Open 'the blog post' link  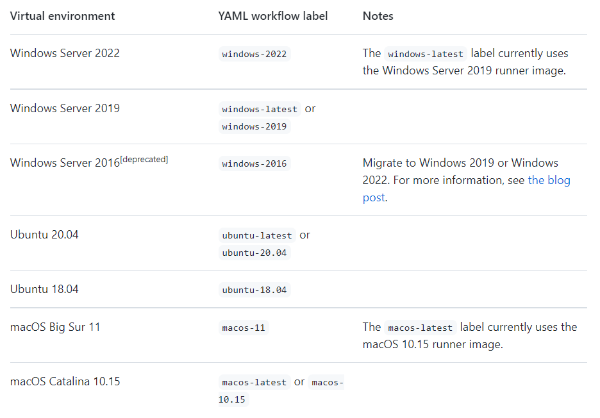point(549,180)
